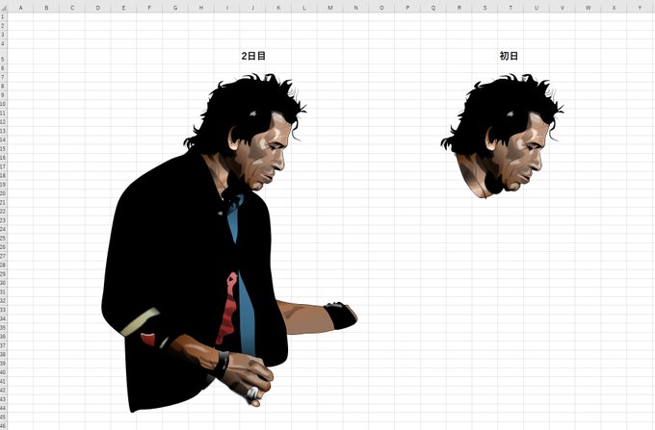The height and width of the screenshot is (430, 655).
Task: Select column O header
Action: coord(381,8)
